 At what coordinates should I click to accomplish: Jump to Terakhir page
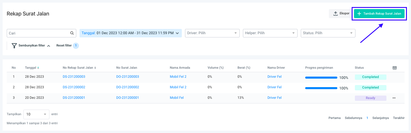coord(399,118)
